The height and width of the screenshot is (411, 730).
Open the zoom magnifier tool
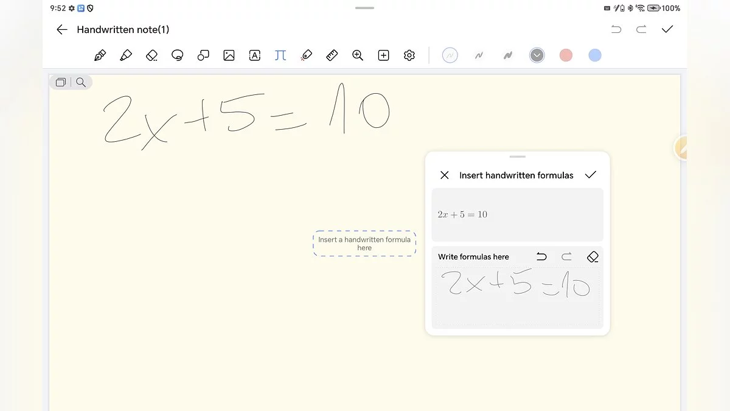point(358,55)
